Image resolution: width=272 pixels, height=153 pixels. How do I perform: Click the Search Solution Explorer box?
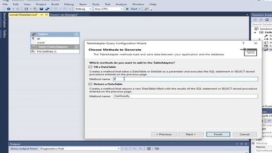262,24
